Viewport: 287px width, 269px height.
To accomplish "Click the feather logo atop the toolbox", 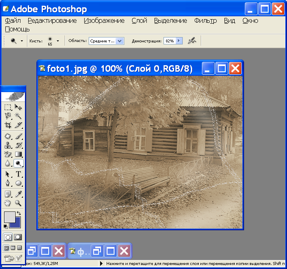I will 13,97.
